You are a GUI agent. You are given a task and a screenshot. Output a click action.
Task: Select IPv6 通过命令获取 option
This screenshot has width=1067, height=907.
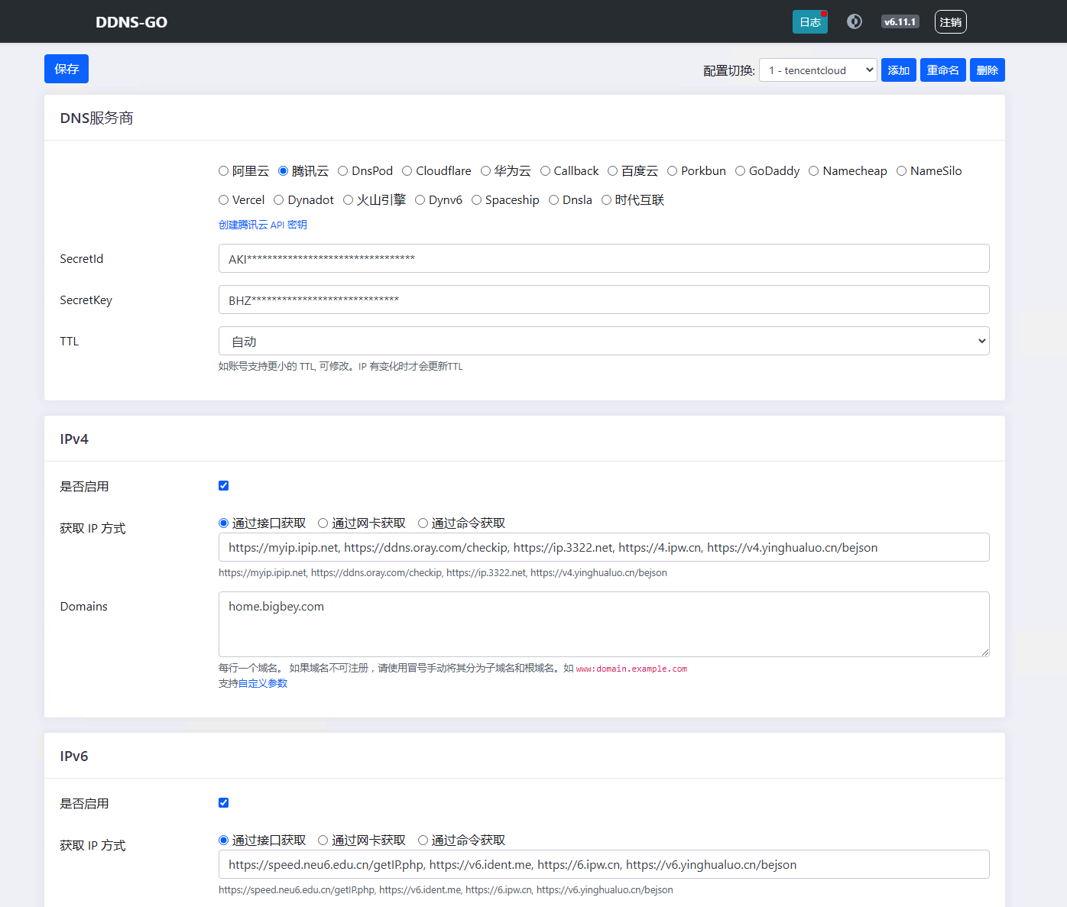pyautogui.click(x=423, y=841)
